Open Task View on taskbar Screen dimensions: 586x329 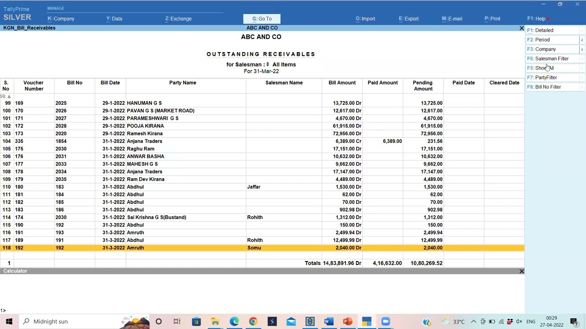click(177, 321)
